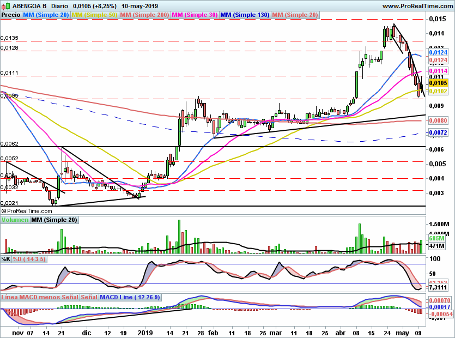Click the 0,00017 MACD value tag

440,307
